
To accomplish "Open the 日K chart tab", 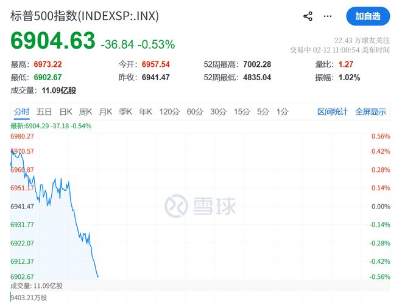I will coord(65,112).
